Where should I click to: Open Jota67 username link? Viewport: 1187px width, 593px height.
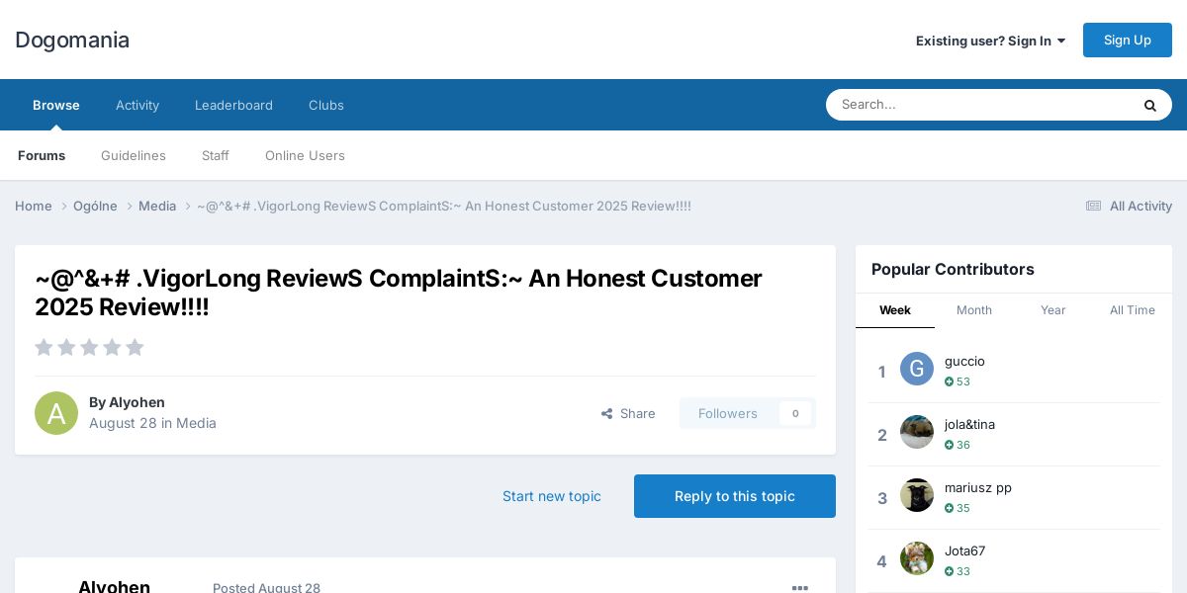(964, 551)
